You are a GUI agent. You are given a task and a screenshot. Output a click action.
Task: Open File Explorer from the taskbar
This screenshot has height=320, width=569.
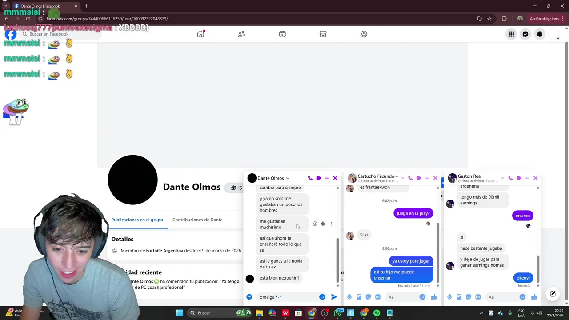point(259,313)
